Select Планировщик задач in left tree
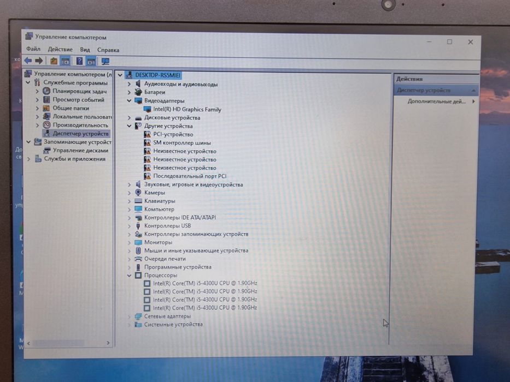510x382 pixels. click(80, 91)
